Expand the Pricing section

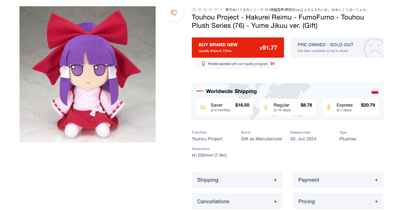338,201
